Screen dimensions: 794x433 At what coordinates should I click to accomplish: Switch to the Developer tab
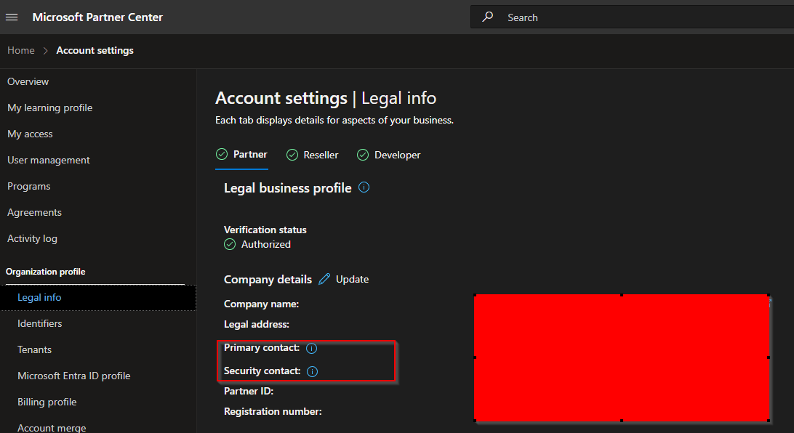pyautogui.click(x=389, y=155)
